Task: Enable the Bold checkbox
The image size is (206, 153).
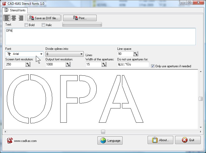Action: 26,25
